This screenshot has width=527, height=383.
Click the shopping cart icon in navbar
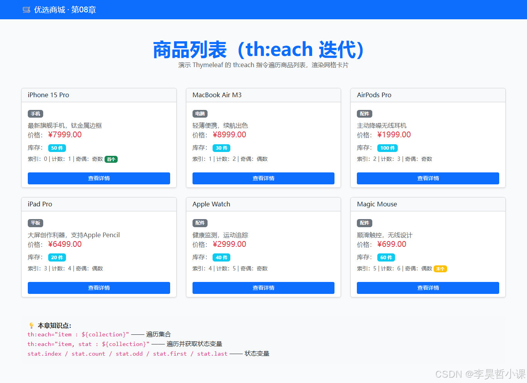tap(26, 10)
